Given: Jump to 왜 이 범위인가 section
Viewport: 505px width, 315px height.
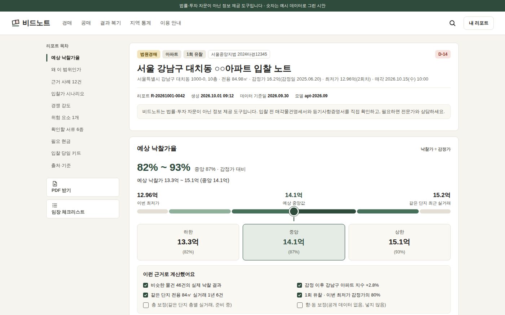Looking at the screenshot, I should coord(66,69).
